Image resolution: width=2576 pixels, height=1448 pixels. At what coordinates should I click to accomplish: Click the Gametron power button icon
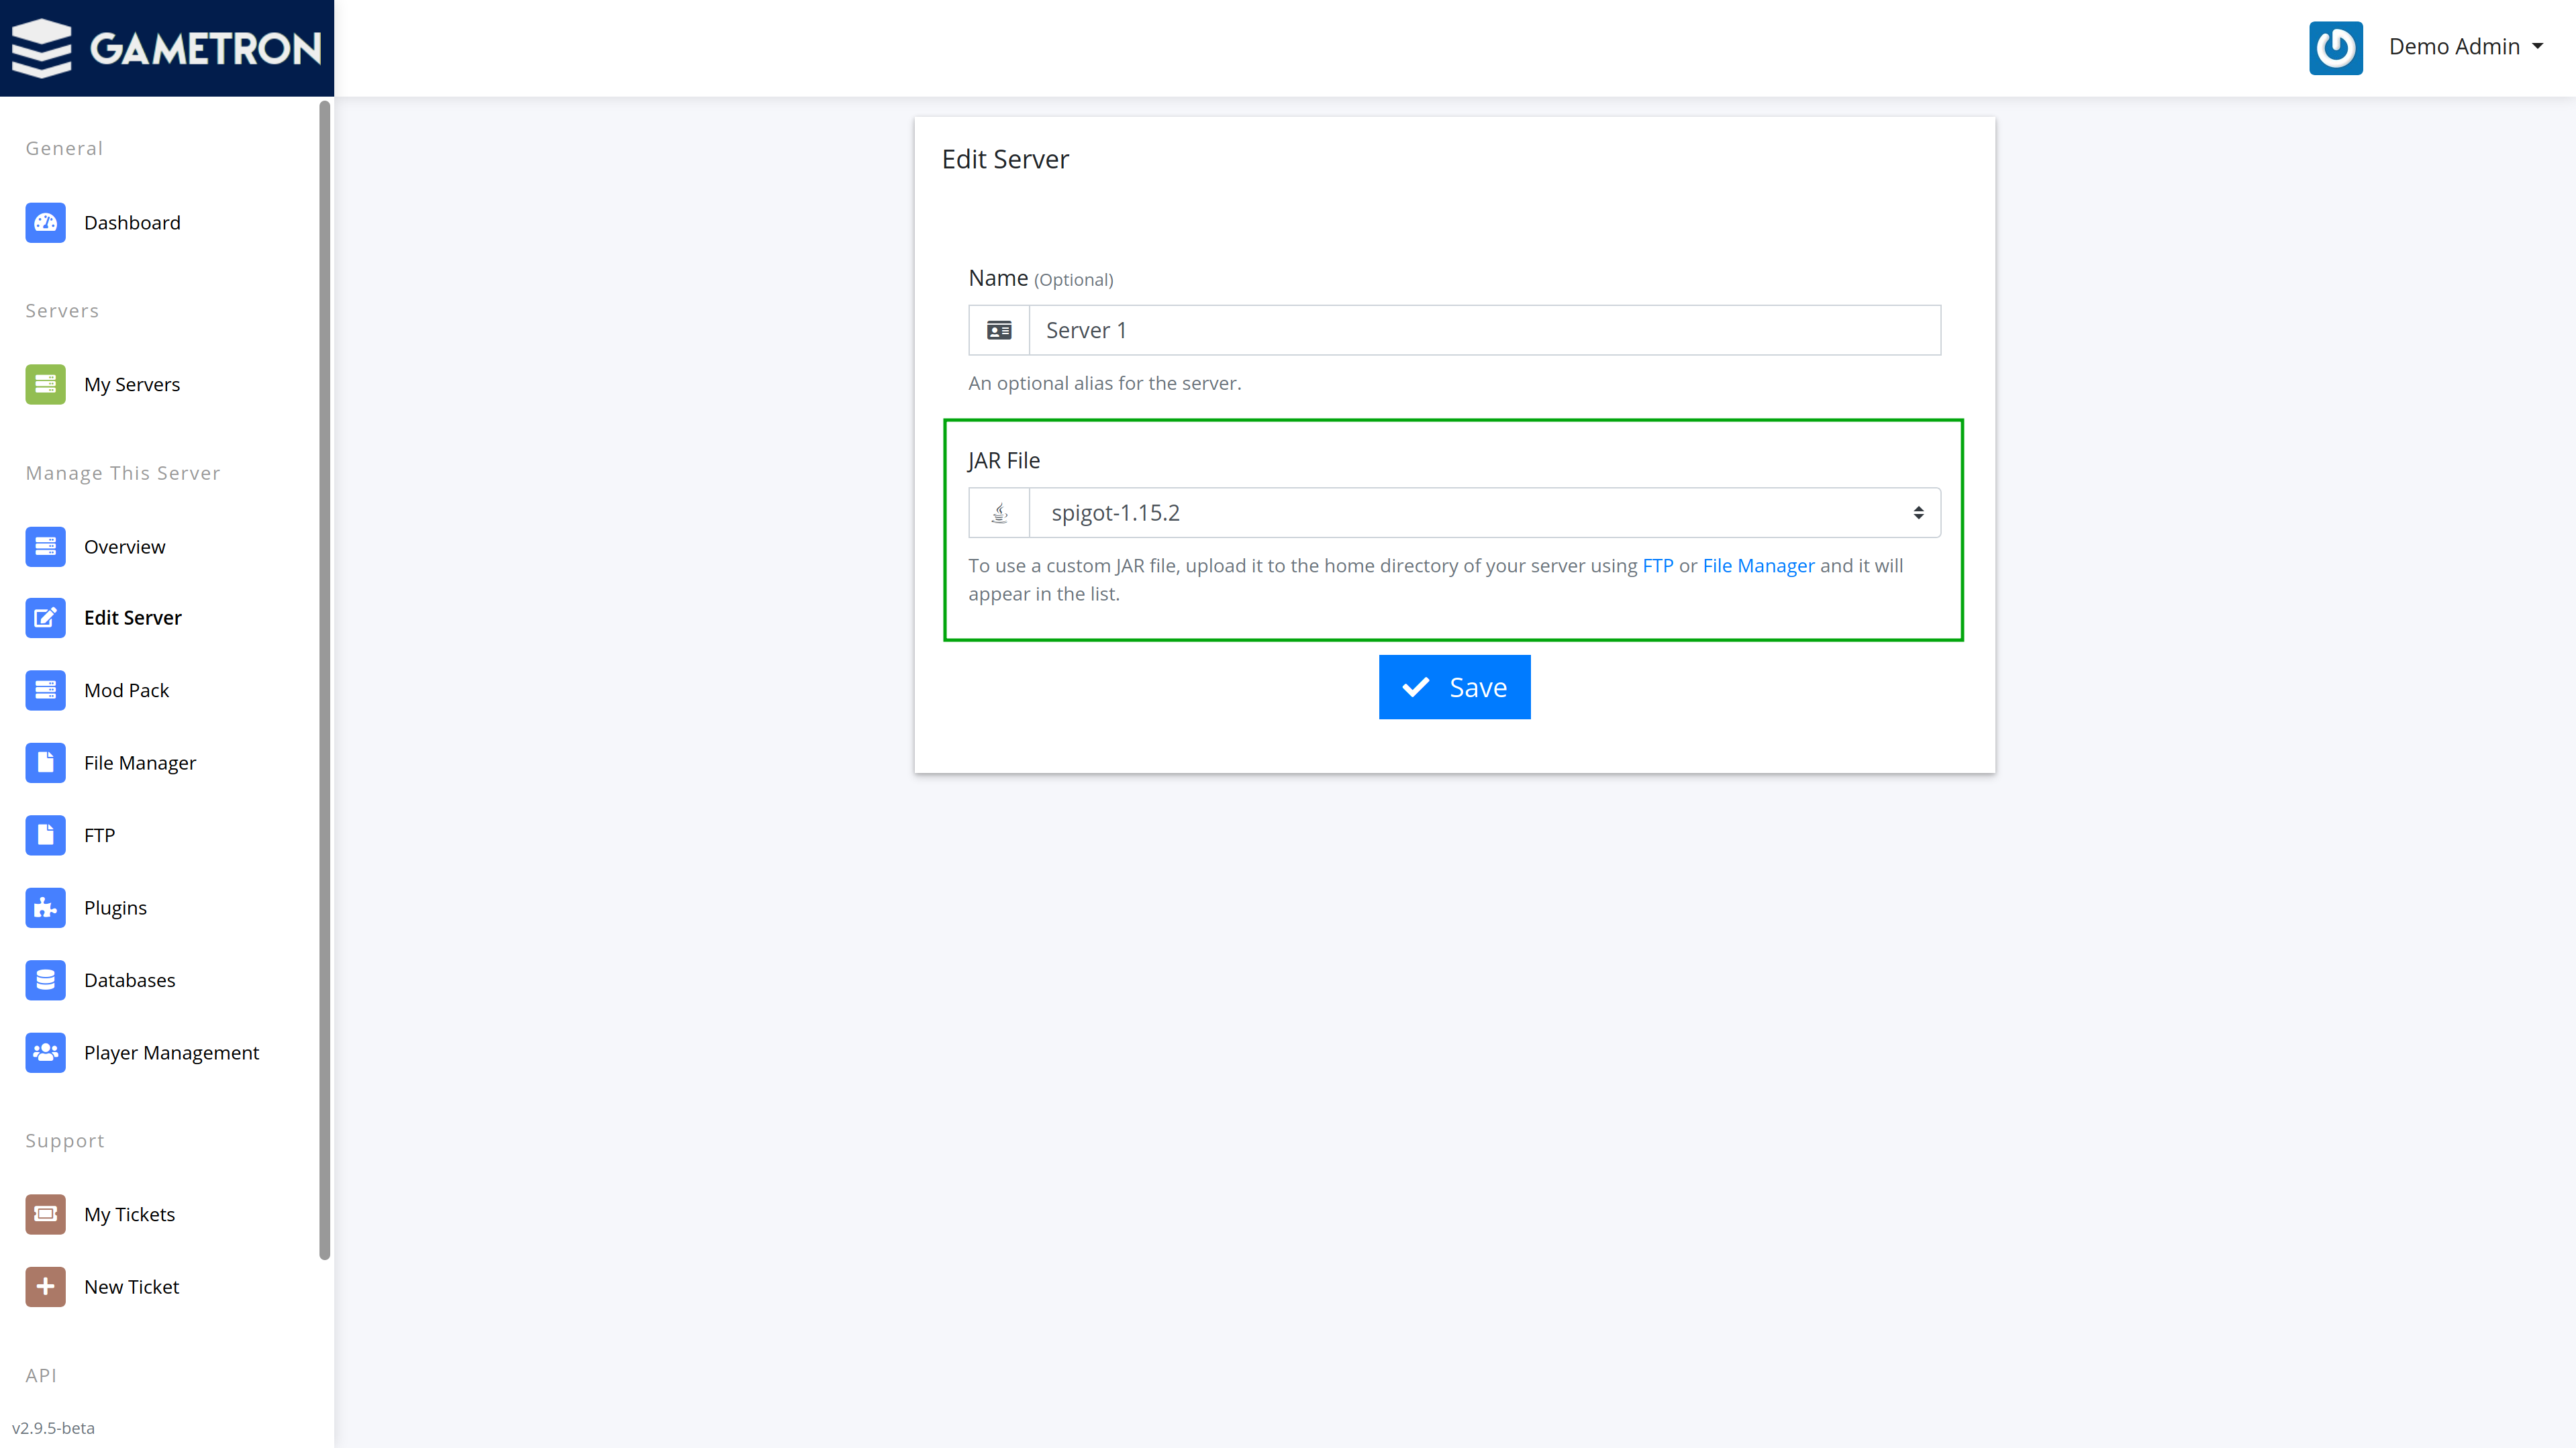pyautogui.click(x=2336, y=48)
